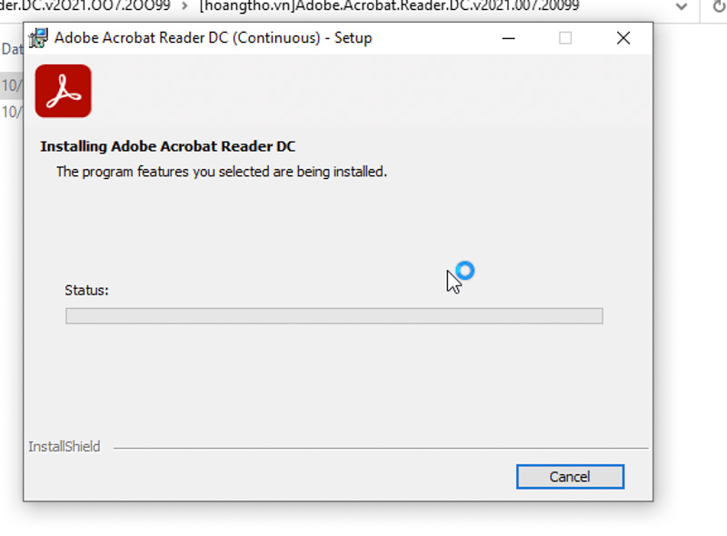Click the breadcrumb arrow between folder names
This screenshot has height=536, width=727.
click(184, 6)
